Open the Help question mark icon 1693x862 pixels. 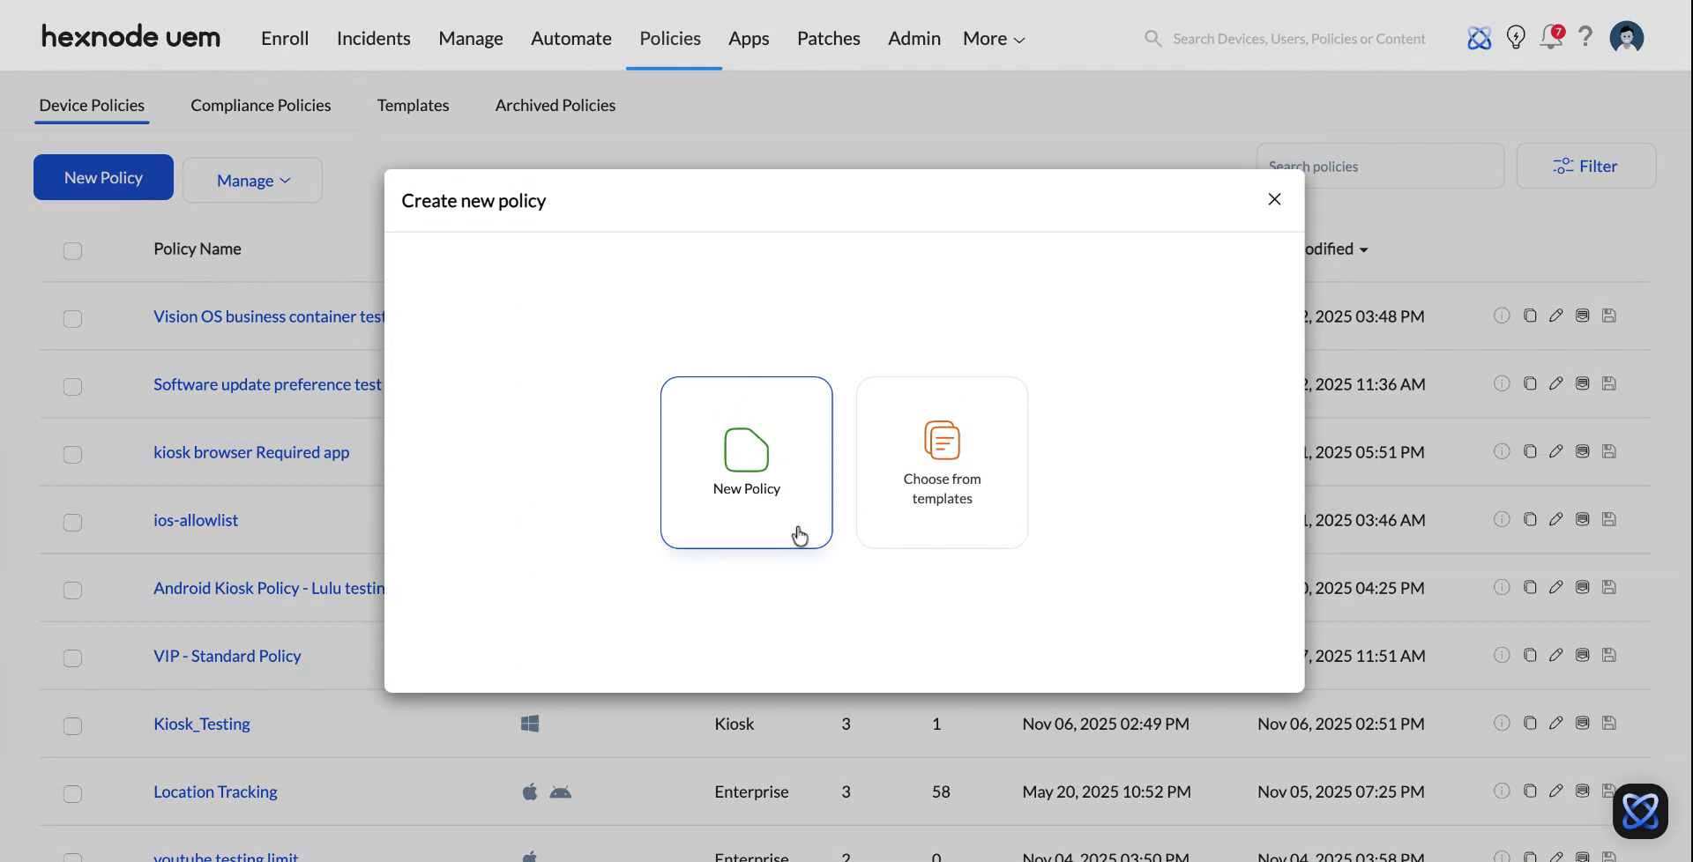click(x=1585, y=37)
